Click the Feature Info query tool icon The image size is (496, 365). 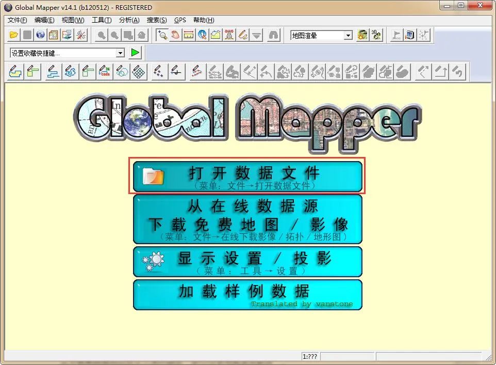tap(202, 35)
